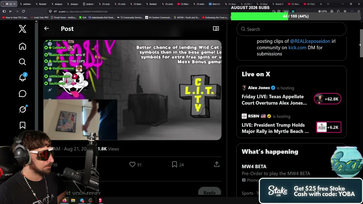
Task: Open Bookmarks icon in left sidebar
Action: 22,125
